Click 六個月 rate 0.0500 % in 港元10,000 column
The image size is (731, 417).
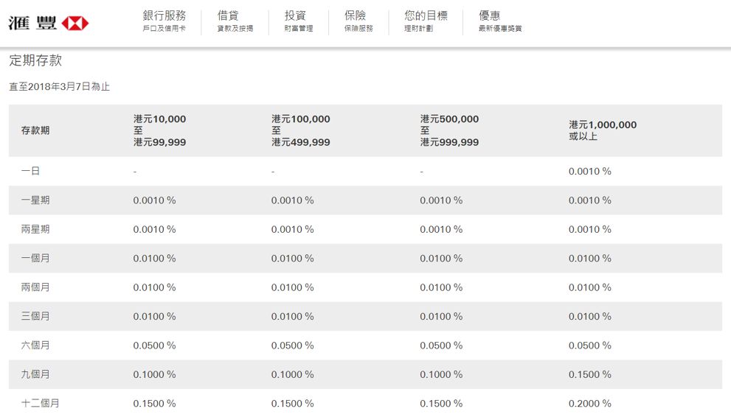point(154,346)
